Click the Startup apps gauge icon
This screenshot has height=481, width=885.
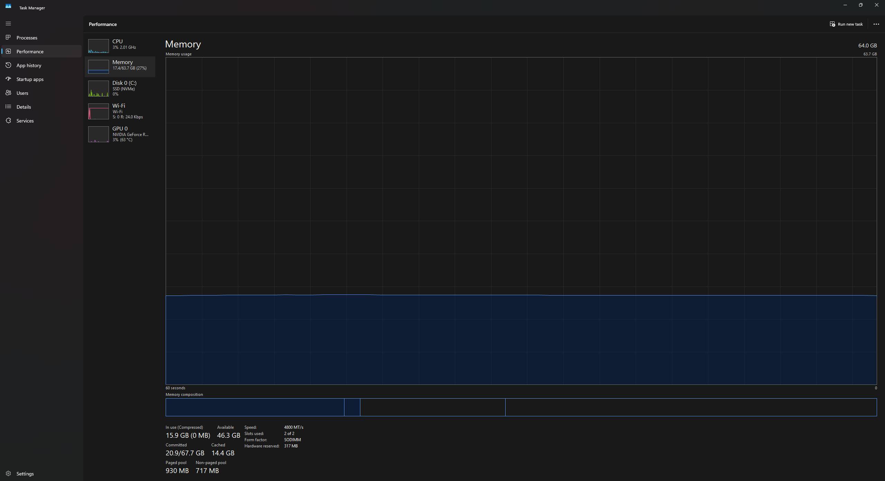tap(8, 79)
